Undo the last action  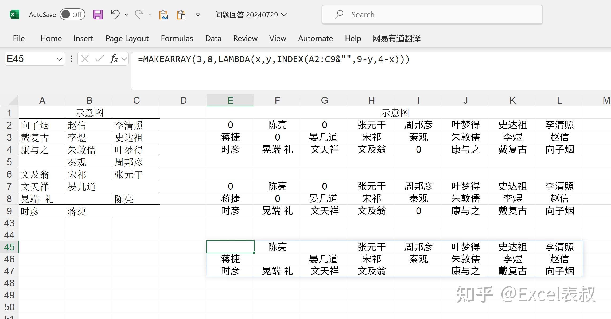coord(115,14)
